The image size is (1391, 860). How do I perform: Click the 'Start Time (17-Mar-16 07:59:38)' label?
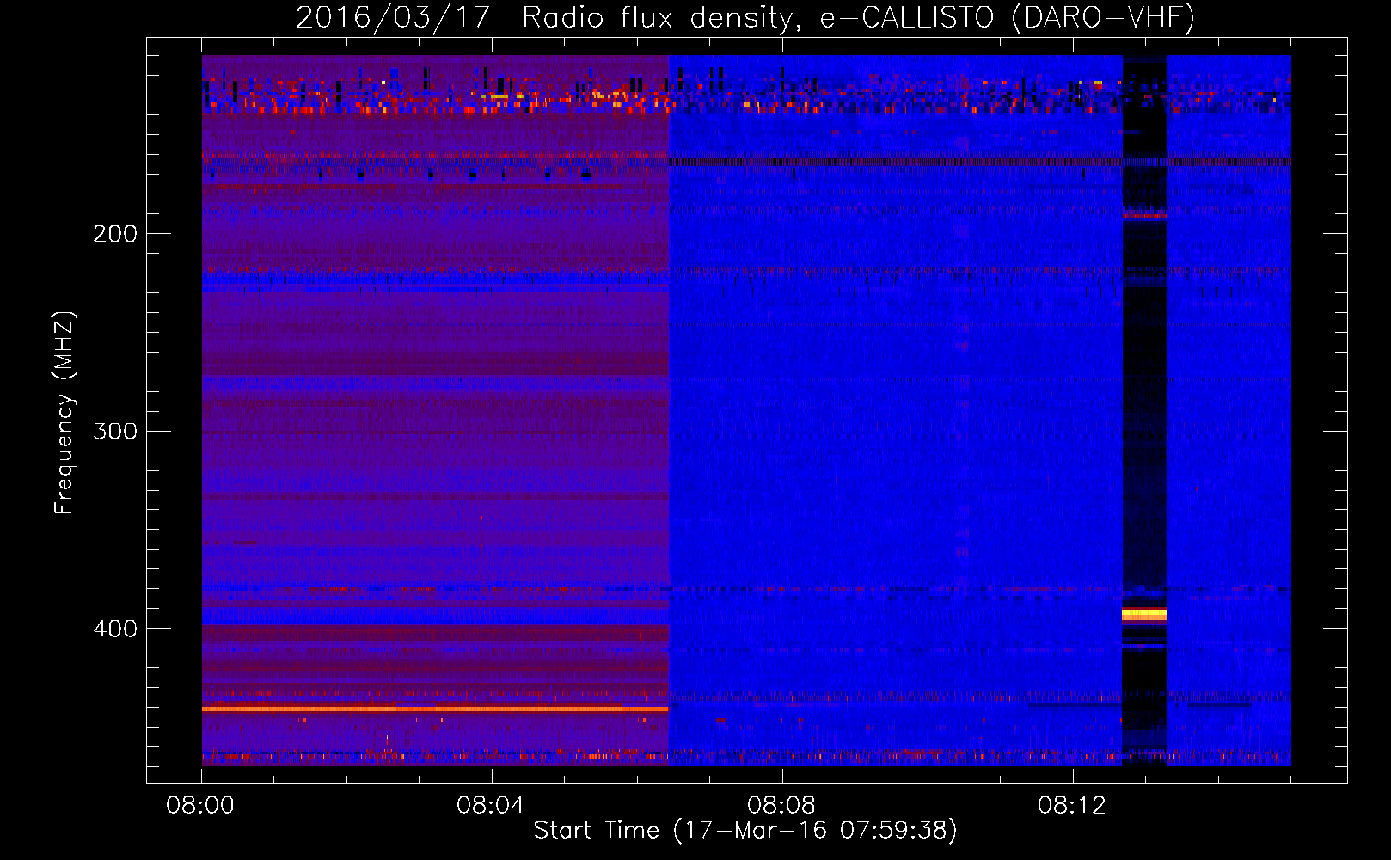pyautogui.click(x=745, y=831)
